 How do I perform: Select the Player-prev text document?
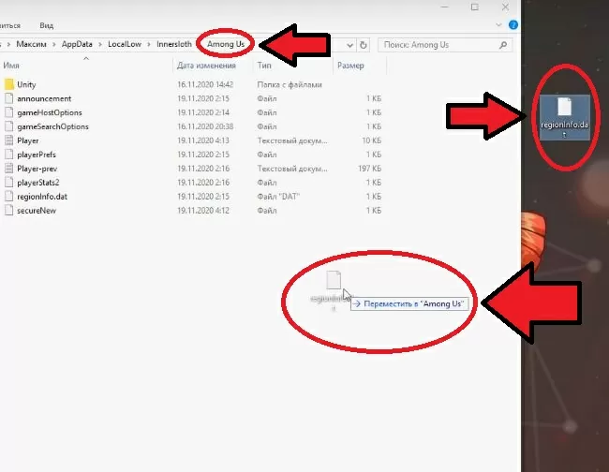tap(36, 169)
